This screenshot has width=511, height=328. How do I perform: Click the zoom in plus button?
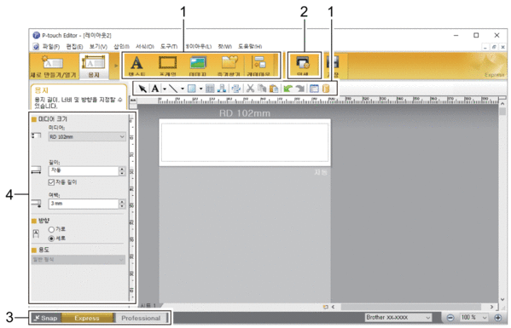tap(497, 317)
